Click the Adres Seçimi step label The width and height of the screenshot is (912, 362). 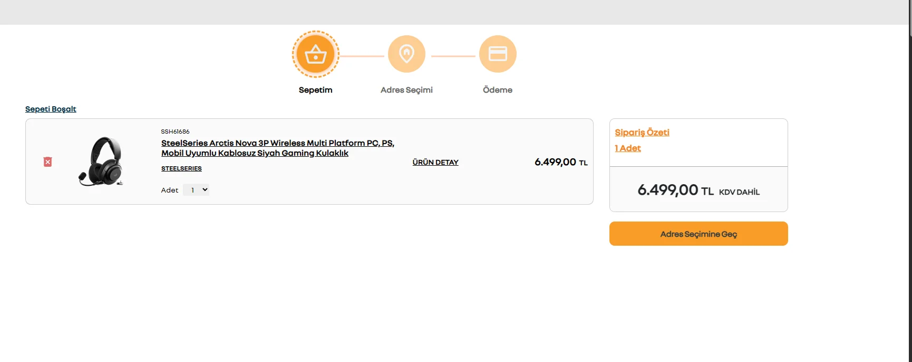[406, 90]
